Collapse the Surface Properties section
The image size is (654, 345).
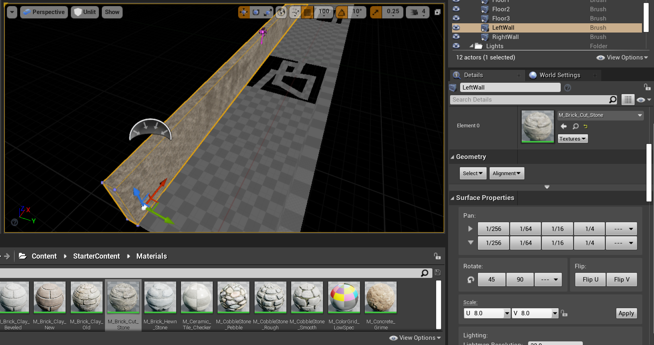[452, 198]
